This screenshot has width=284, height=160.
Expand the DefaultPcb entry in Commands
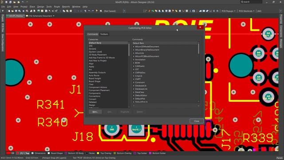point(134,99)
